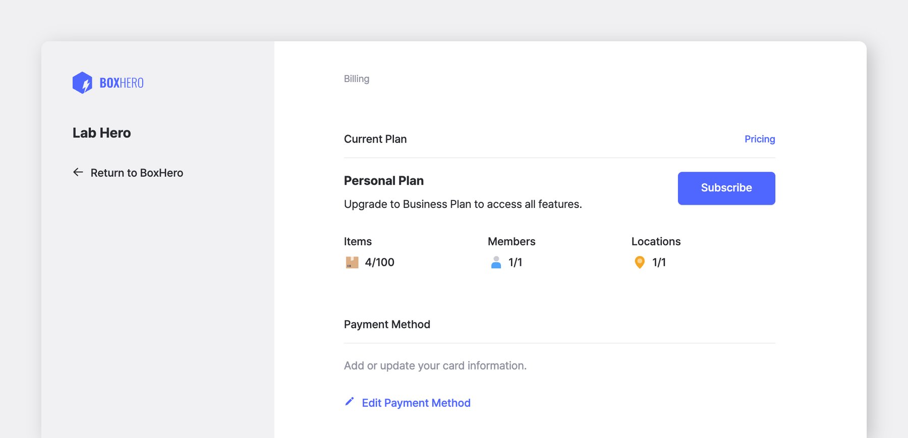Viewport: 908px width, 438px height.
Task: Click the Personal Plan heading
Action: click(383, 181)
